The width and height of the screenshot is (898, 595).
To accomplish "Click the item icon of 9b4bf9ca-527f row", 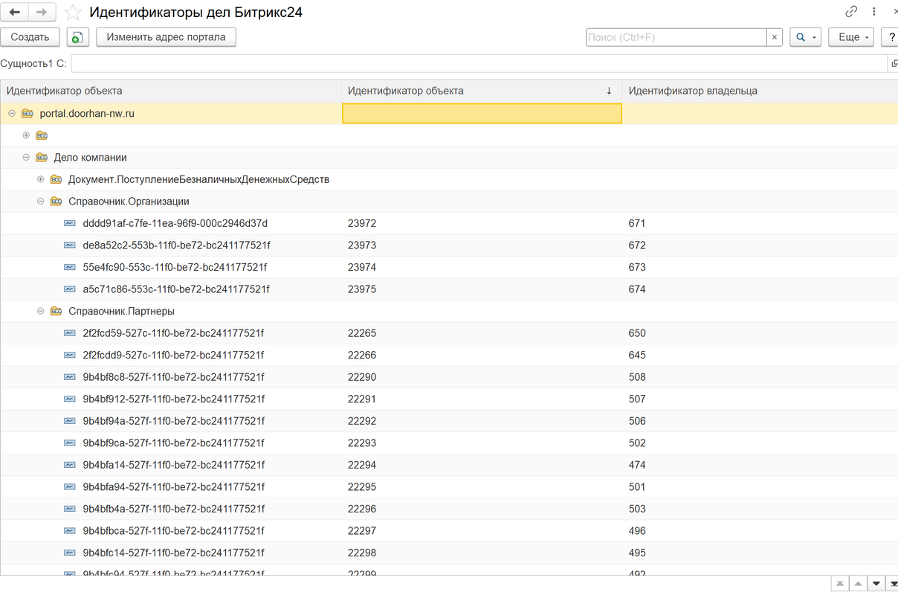I will point(70,443).
